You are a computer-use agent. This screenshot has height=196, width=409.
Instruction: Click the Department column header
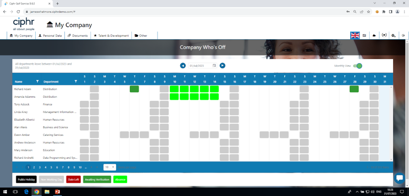51,81
